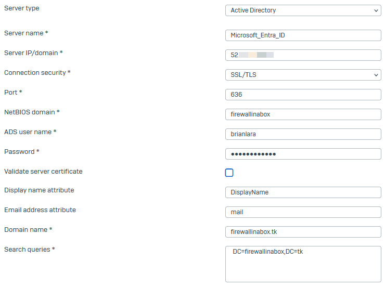Screen dimensions: 385x287
Task: Click the "Validate server certificate" label
Action: [x=43, y=172]
